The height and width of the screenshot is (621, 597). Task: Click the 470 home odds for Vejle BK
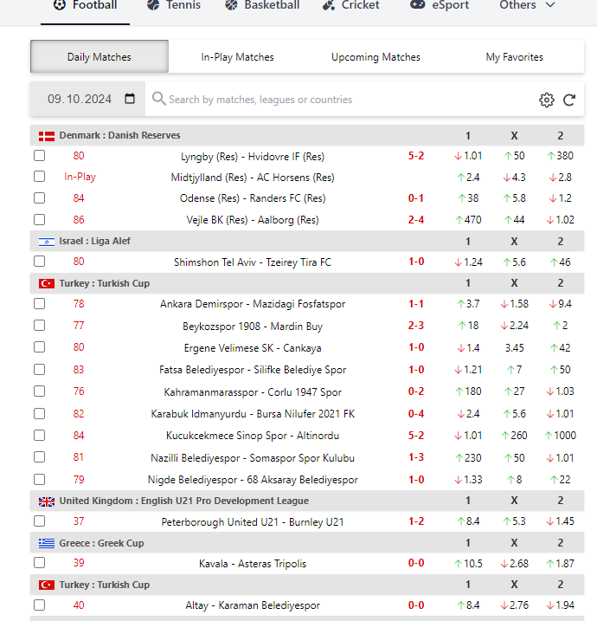468,220
